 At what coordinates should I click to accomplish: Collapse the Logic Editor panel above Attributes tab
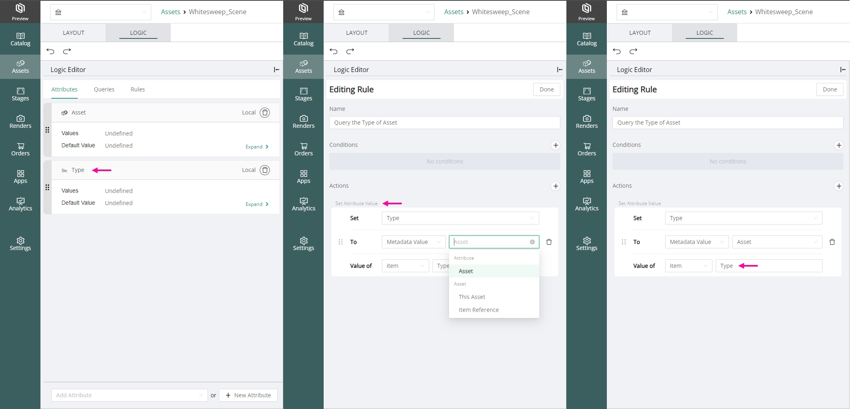[276, 70]
